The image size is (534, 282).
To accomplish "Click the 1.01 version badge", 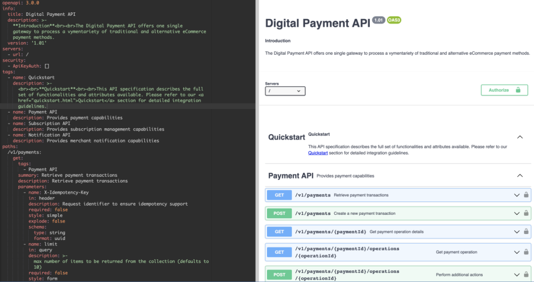I will (378, 20).
